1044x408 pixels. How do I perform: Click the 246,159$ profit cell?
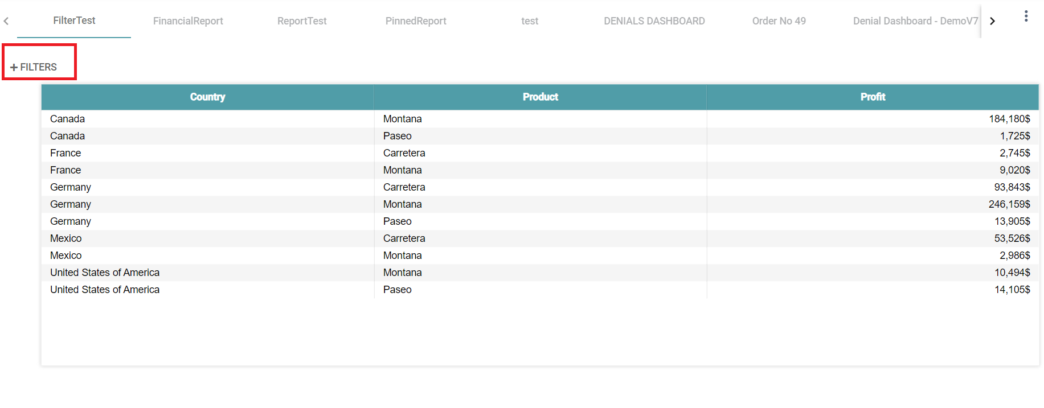[1009, 204]
